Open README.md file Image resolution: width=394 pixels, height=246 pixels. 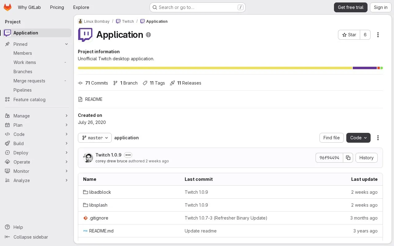coord(101,231)
